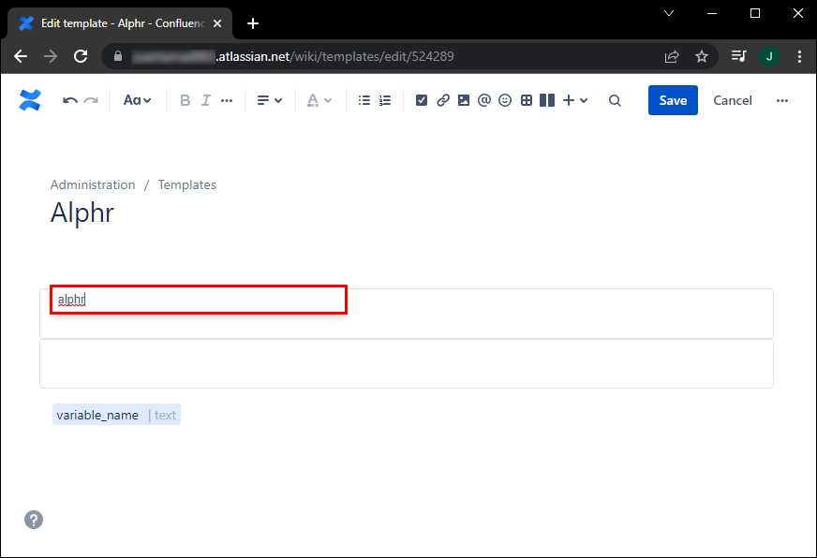Click into the empty second panel
This screenshot has height=558, width=817.
point(407,363)
